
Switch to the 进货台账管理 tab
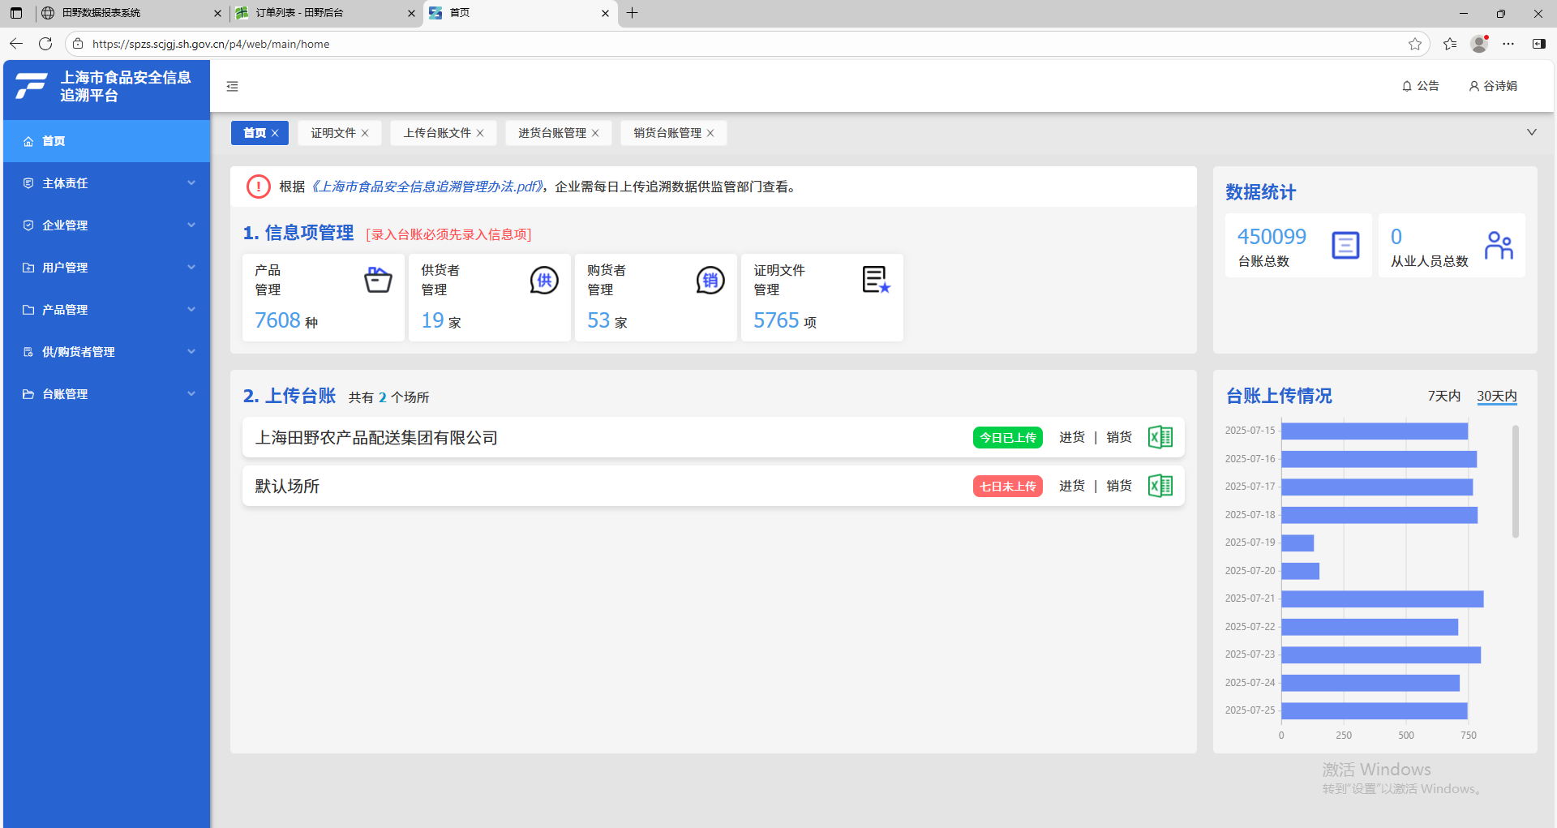(x=552, y=133)
